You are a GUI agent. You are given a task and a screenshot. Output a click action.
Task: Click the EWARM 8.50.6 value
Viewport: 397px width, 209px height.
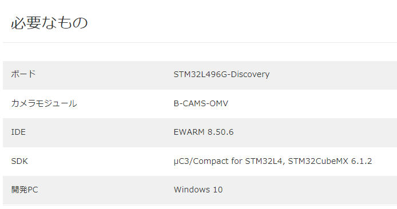click(x=204, y=132)
